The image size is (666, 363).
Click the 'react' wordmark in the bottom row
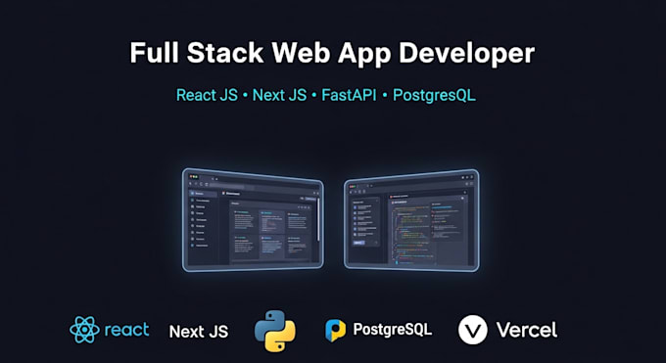point(126,330)
